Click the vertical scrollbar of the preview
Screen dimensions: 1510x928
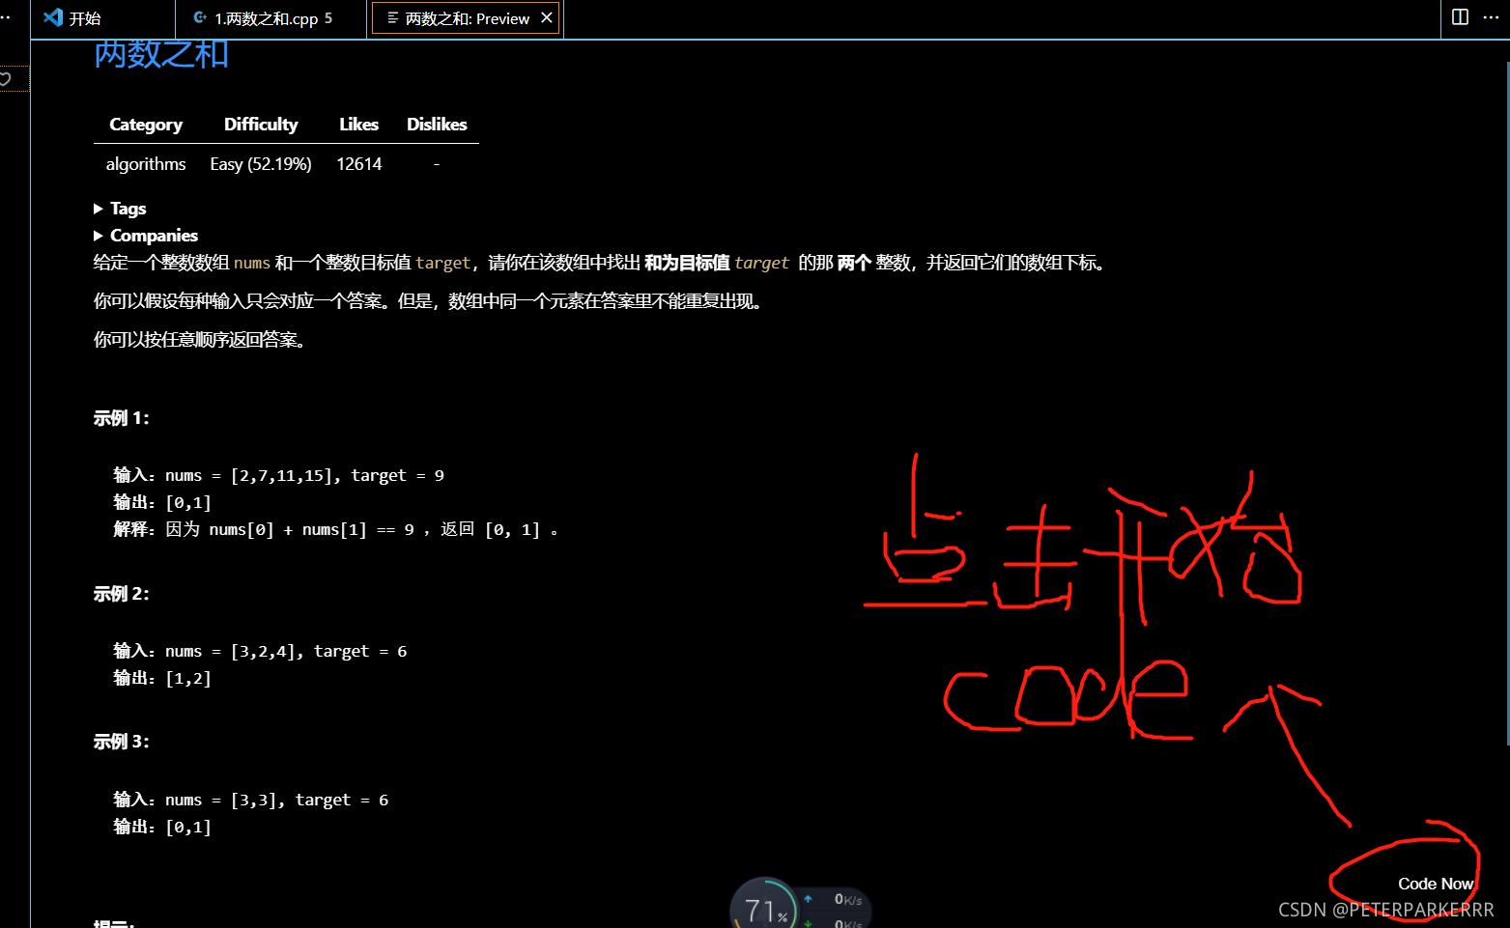pos(1507,403)
